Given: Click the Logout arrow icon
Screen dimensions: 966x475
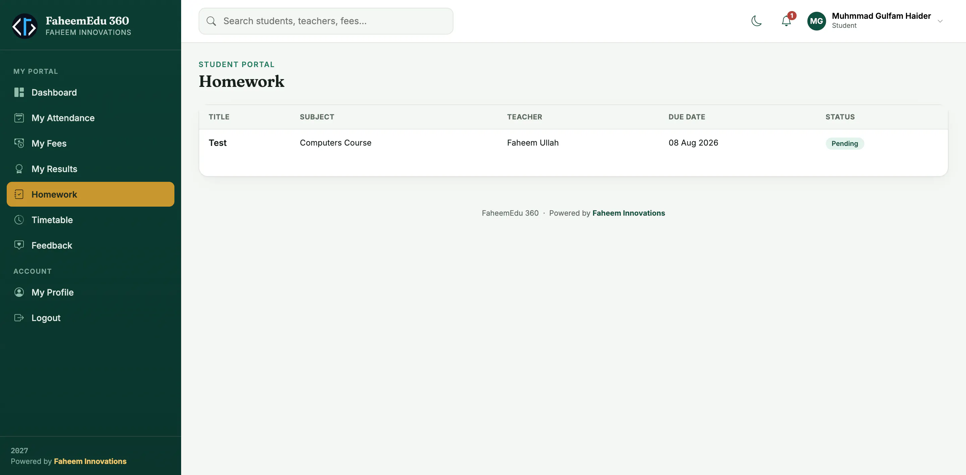Looking at the screenshot, I should [19, 318].
